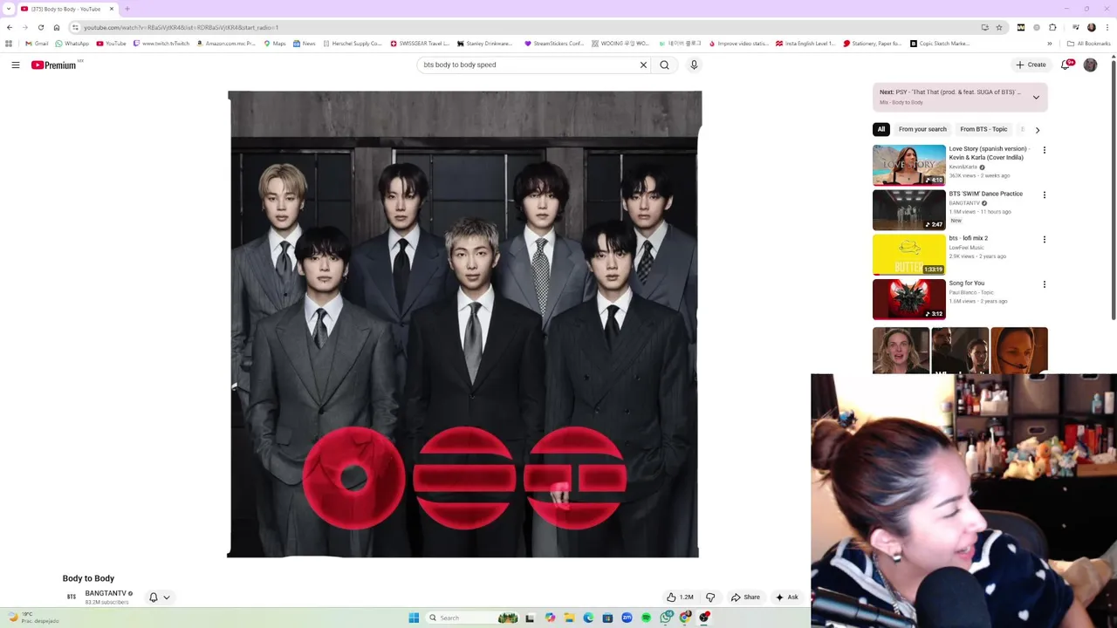
Task: Open Microsoft Edge from taskbar
Action: [588, 618]
